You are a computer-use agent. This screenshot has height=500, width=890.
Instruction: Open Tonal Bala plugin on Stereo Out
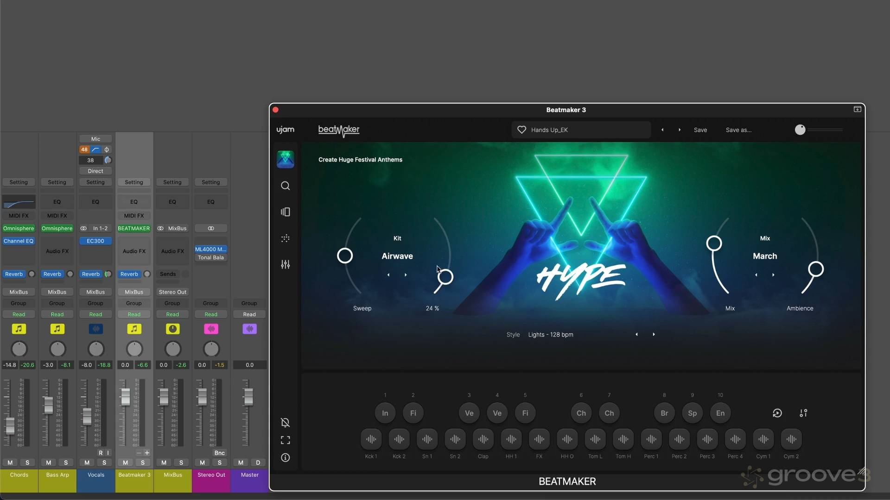click(211, 257)
